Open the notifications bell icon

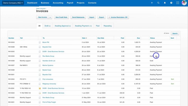point(165,3)
